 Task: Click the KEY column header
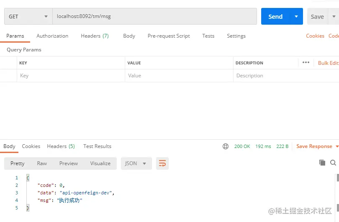point(23,63)
